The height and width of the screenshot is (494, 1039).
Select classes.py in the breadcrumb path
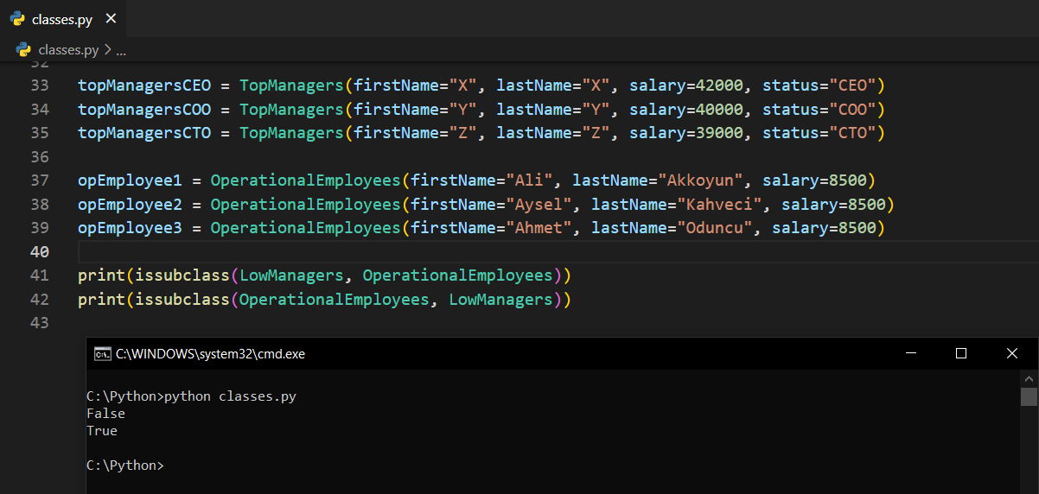(68, 50)
